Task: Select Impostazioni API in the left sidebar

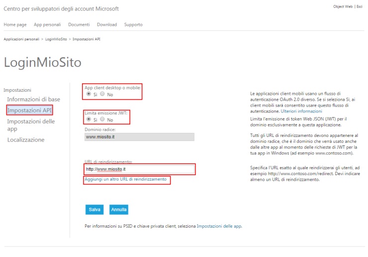Action: click(x=29, y=110)
